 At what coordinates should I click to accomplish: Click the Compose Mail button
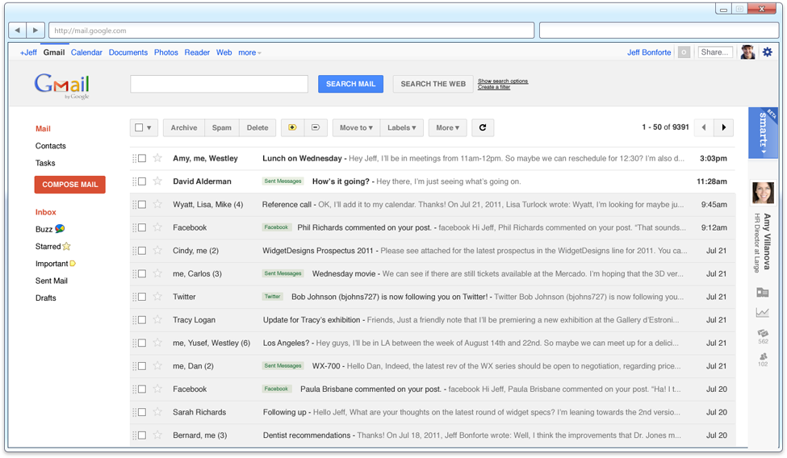[x=70, y=185]
